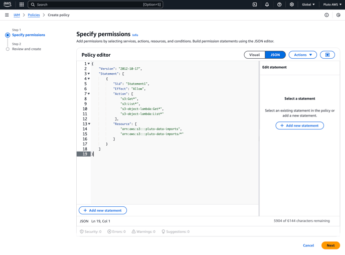The image size is (345, 255).
Task: Click Add new statement below the editor
Action: (x=103, y=210)
